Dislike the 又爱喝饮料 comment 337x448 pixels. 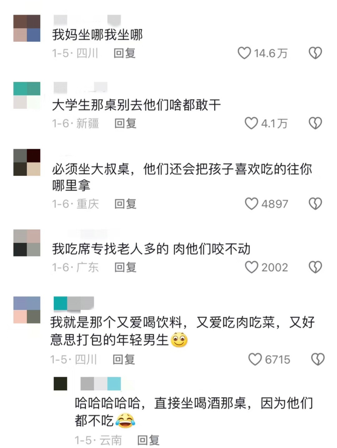[x=318, y=359]
